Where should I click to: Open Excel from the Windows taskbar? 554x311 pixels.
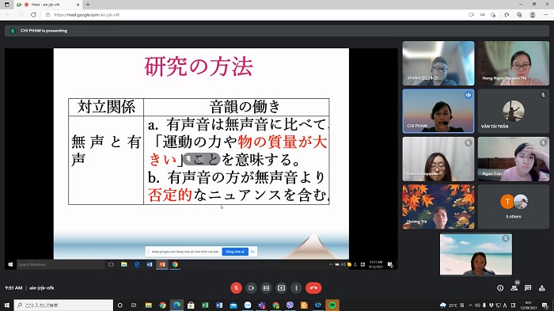click(x=205, y=305)
